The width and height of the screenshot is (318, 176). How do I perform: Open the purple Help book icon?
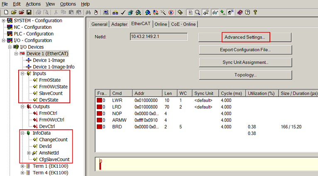(240, 12)
